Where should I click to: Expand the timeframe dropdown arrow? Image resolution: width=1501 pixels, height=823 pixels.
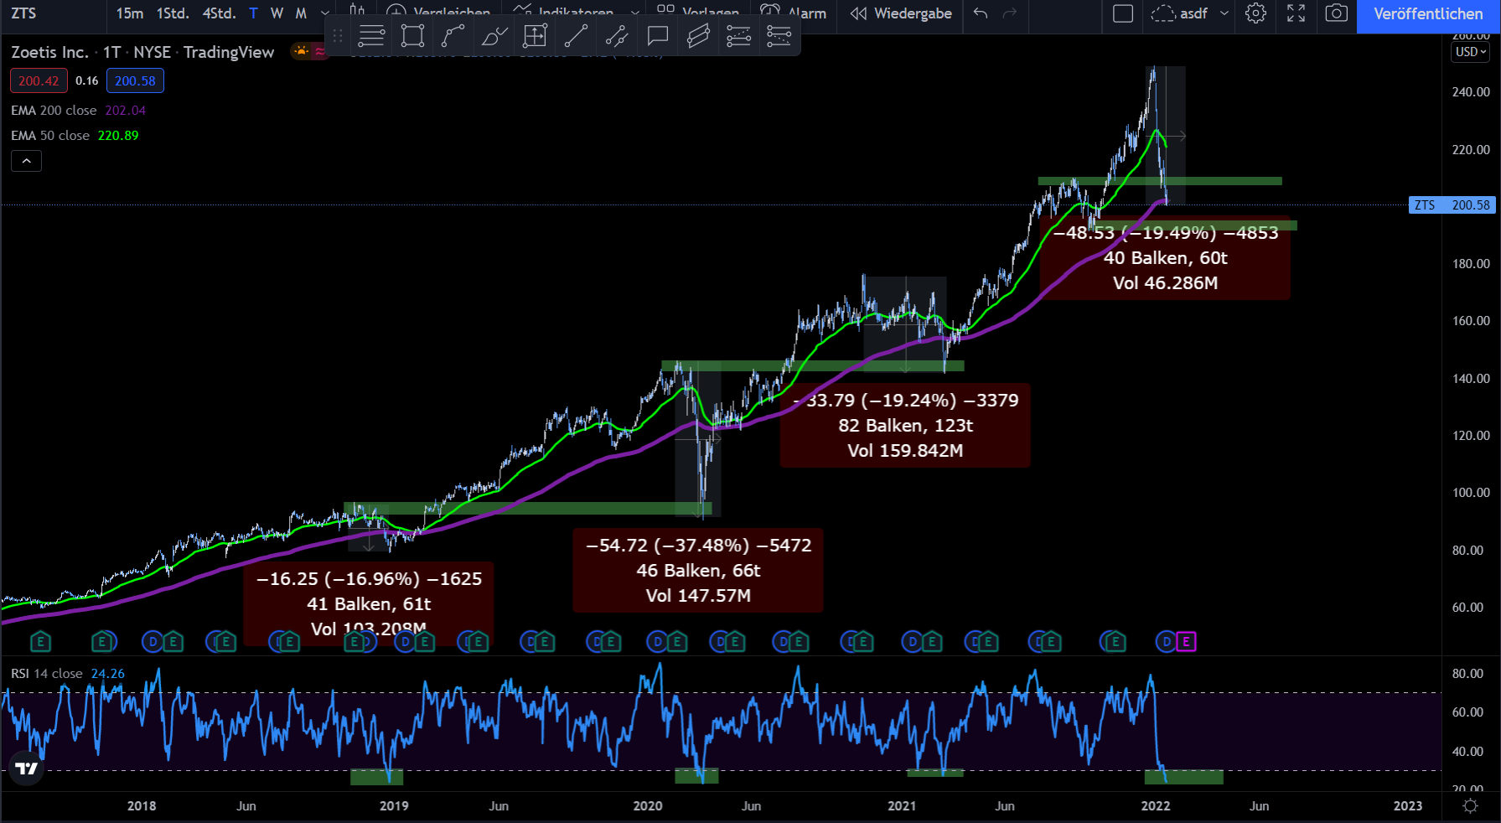coord(325,13)
